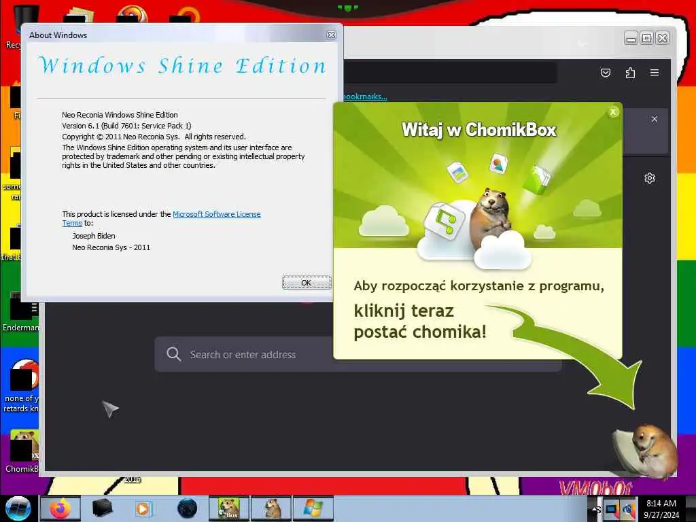The width and height of the screenshot is (696, 522).
Task: Click the Windows Shine Edition banner
Action: 182,66
